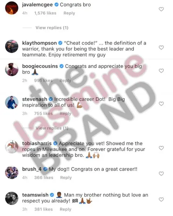Reply to brush_4's comment

coord(66,177)
